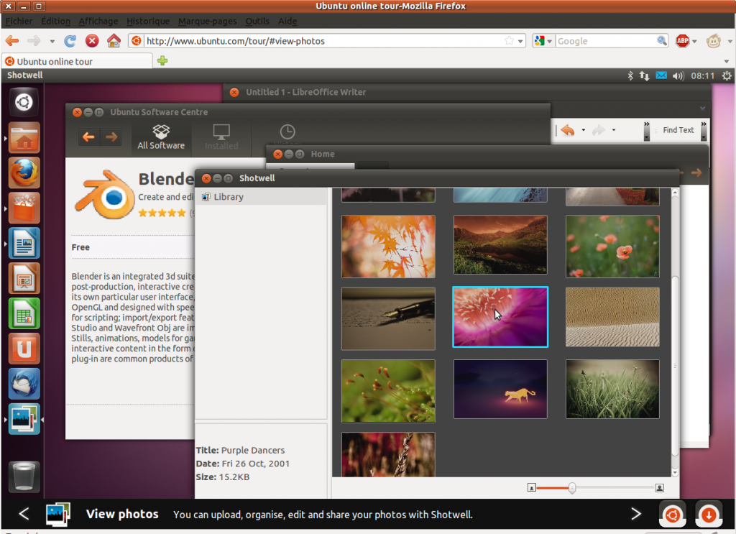Click the orange Ubuntu logo button in tour bar
Viewport: 736px width, 534px height.
click(673, 515)
